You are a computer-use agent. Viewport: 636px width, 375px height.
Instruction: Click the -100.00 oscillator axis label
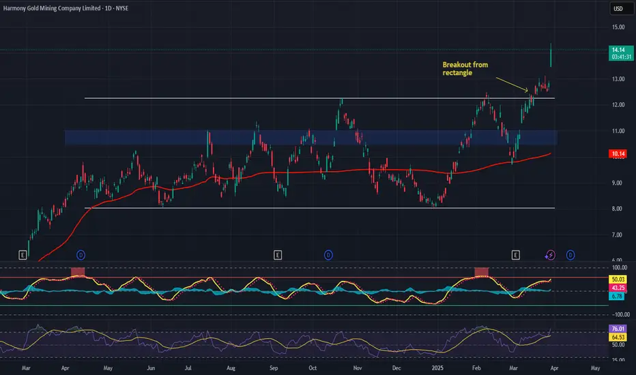tap(620, 314)
